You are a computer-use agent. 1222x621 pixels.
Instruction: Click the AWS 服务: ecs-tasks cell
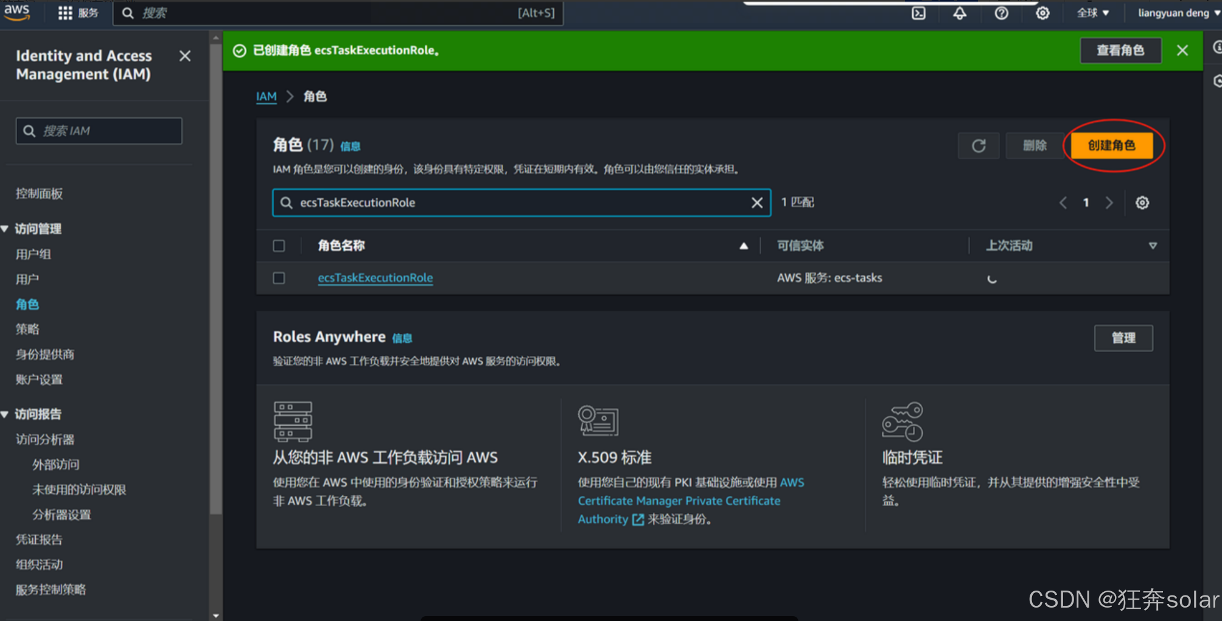(x=829, y=278)
